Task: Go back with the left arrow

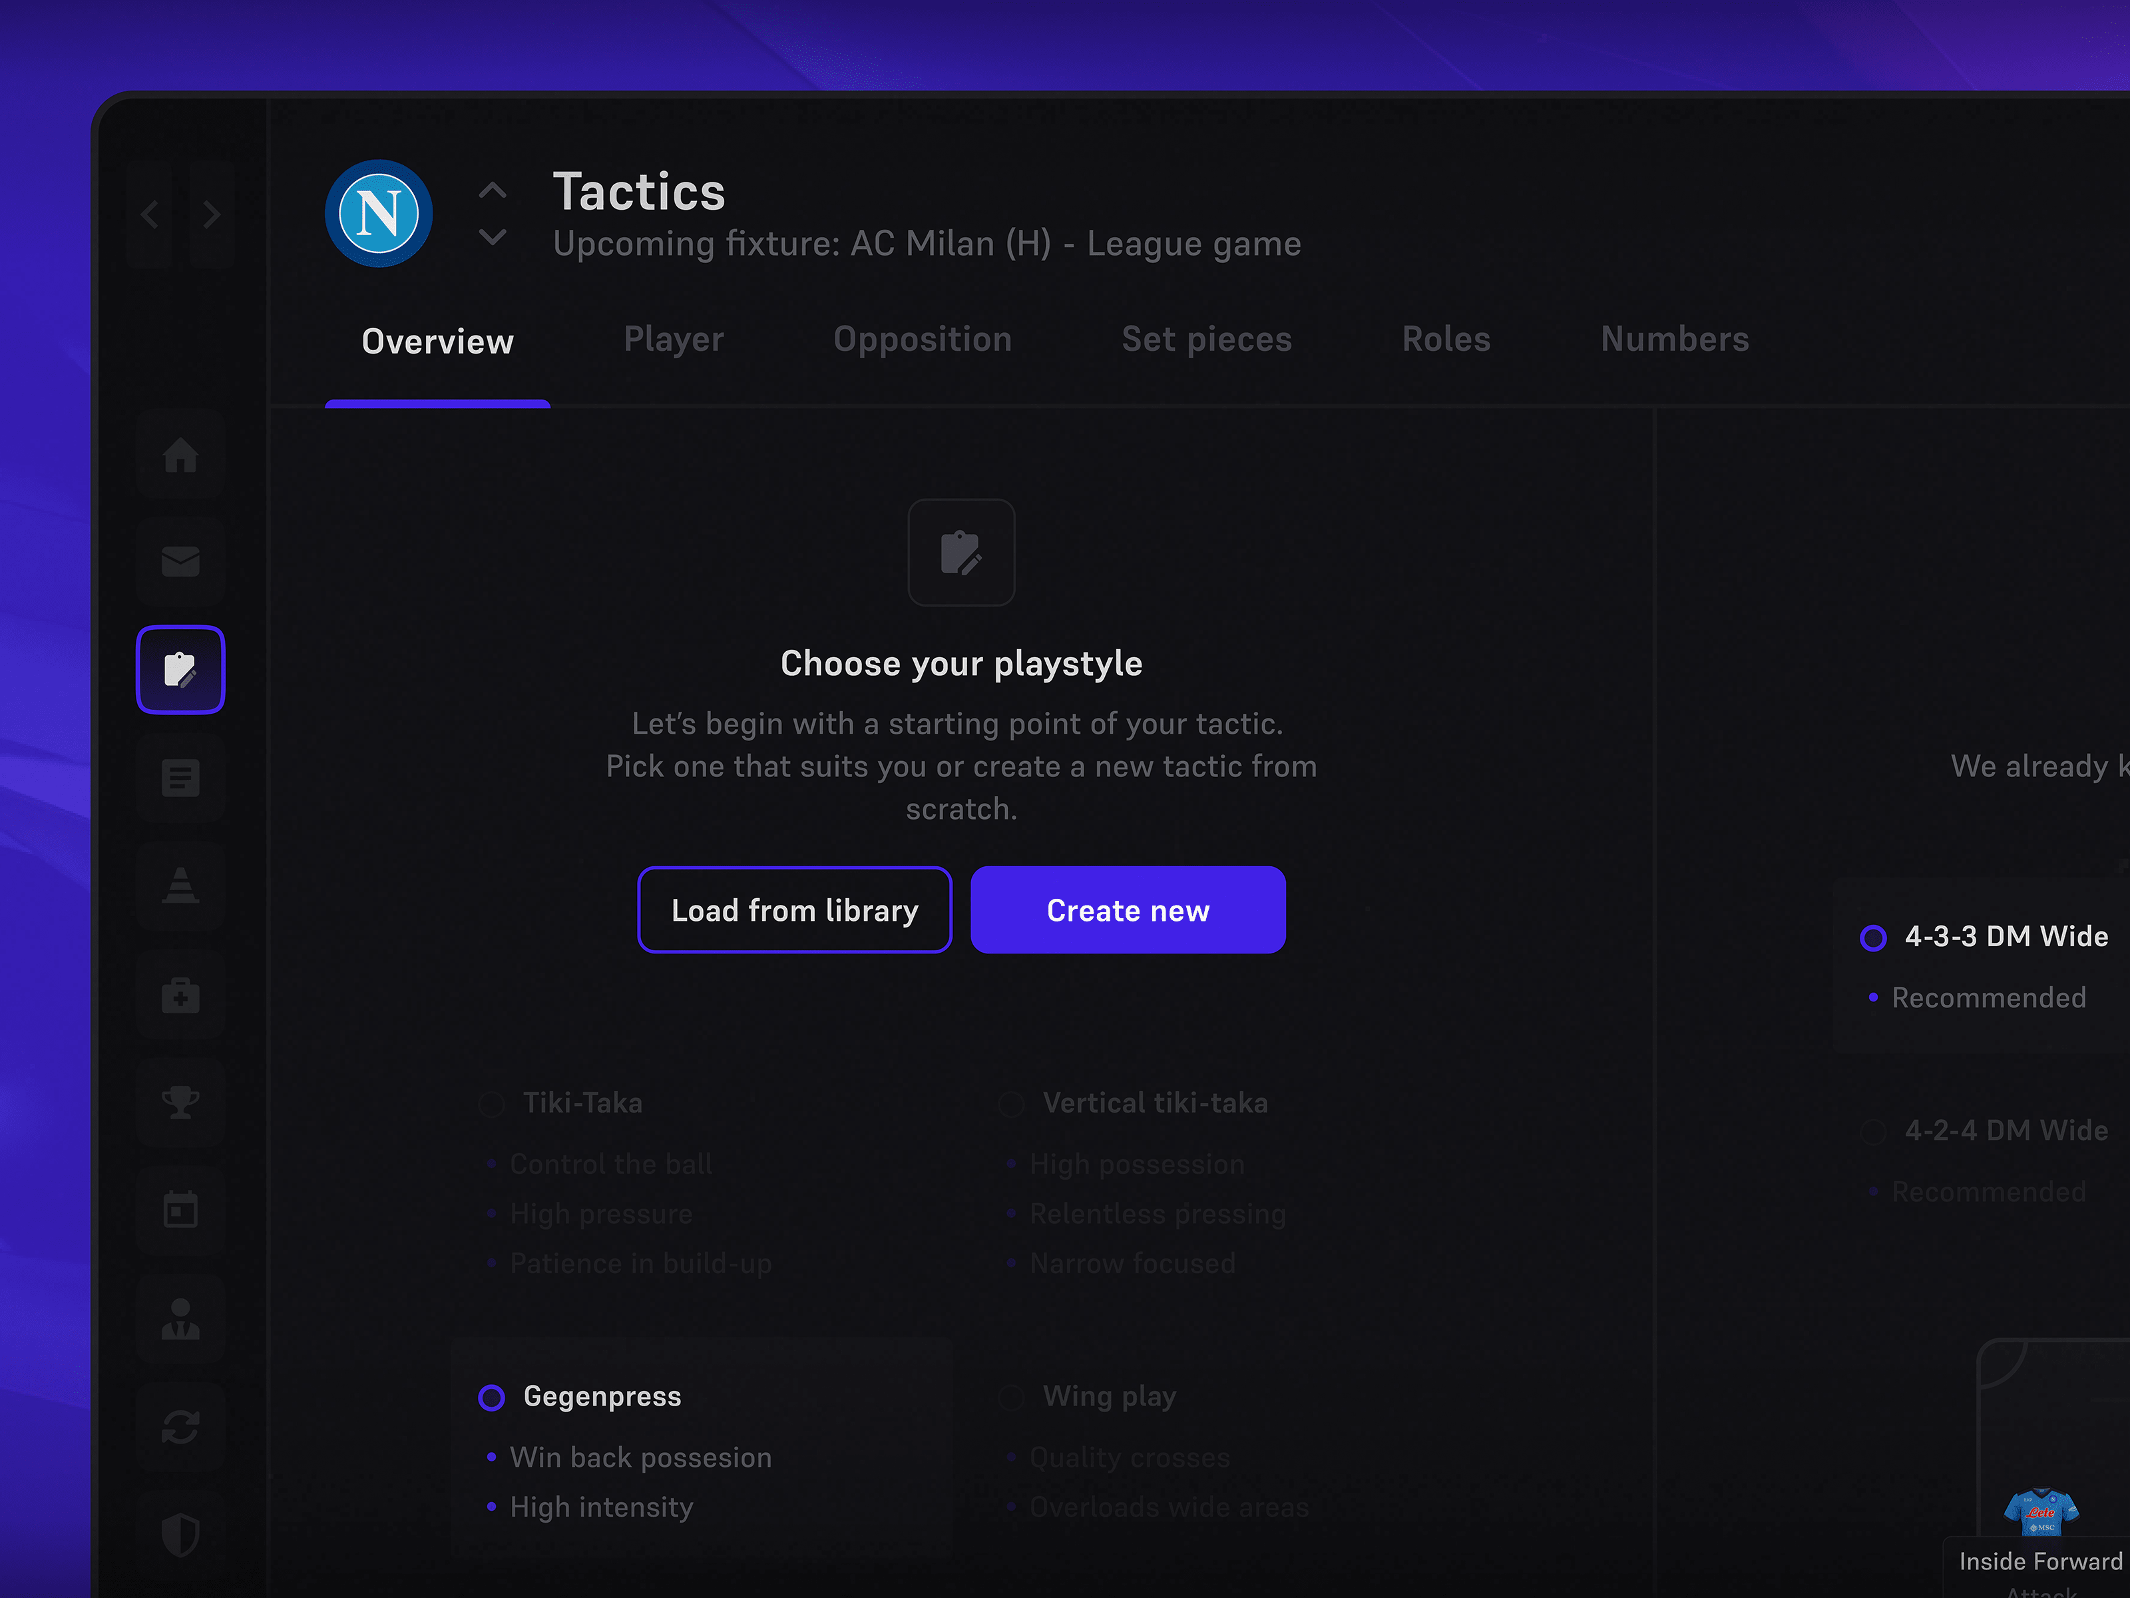Action: (149, 214)
